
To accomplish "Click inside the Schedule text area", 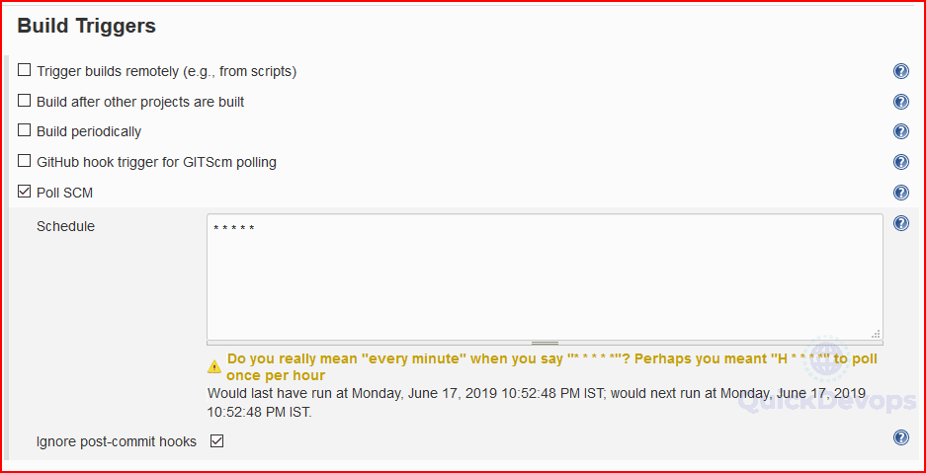I will [x=545, y=276].
